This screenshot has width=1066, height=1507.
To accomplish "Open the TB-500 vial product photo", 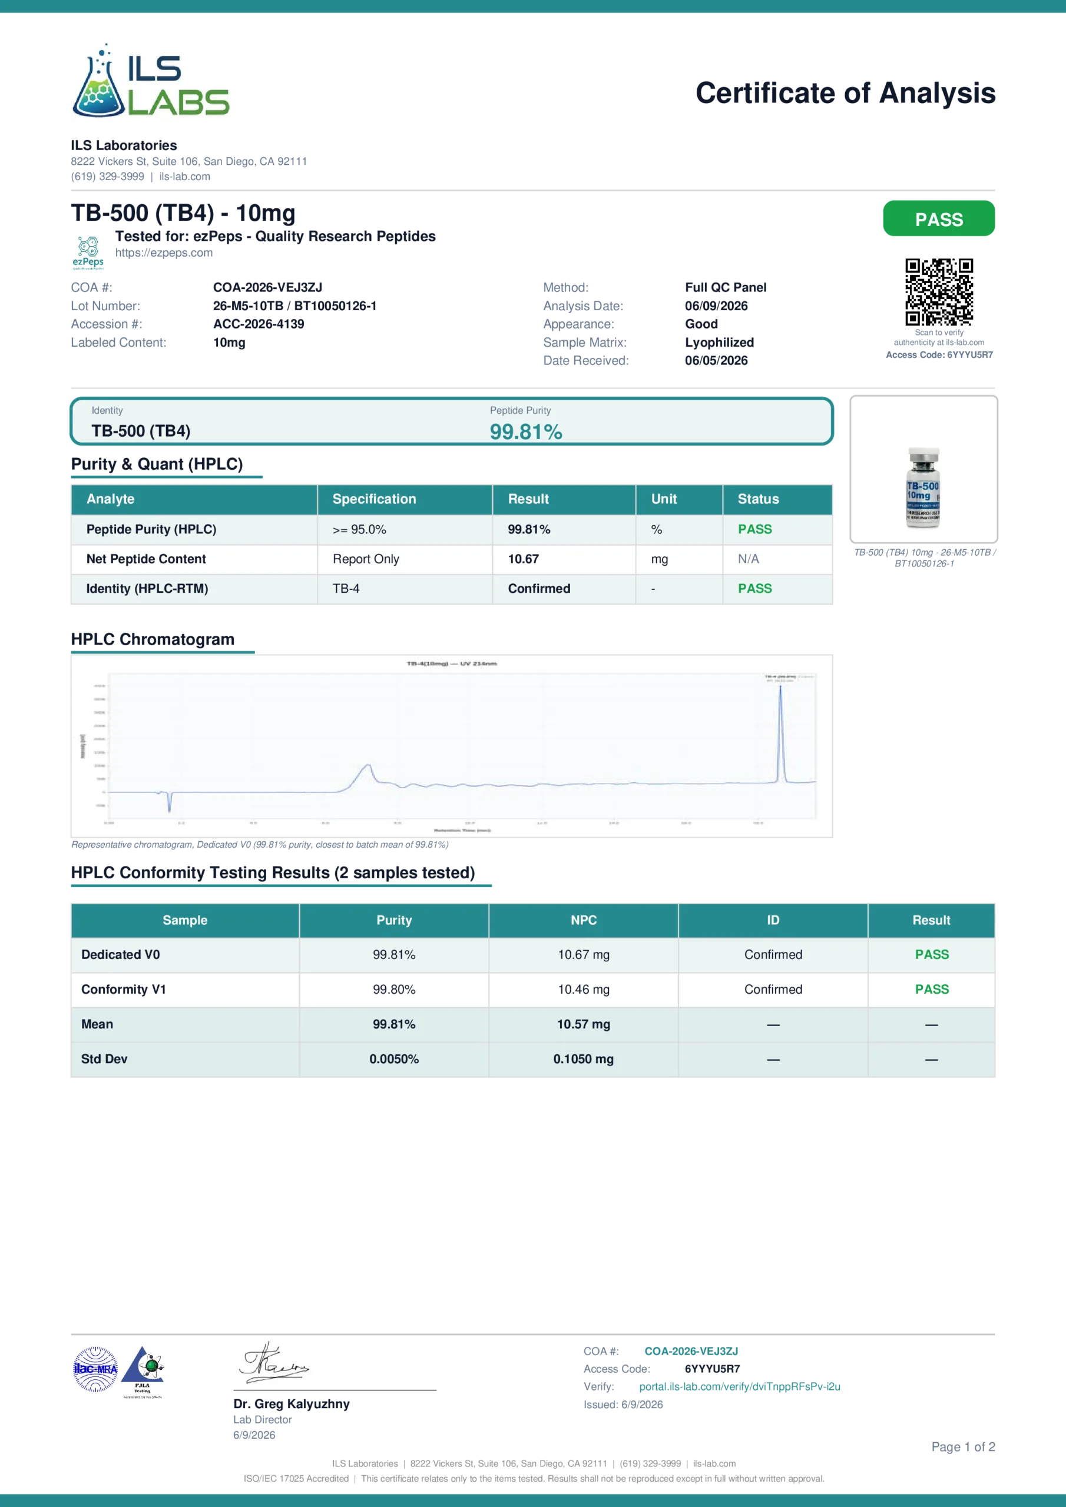I will coord(923,469).
